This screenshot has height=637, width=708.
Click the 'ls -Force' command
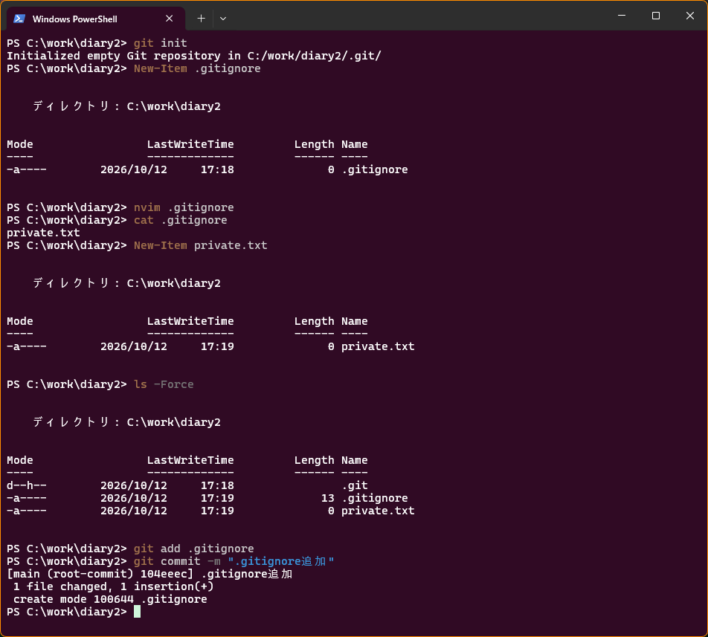(x=164, y=384)
